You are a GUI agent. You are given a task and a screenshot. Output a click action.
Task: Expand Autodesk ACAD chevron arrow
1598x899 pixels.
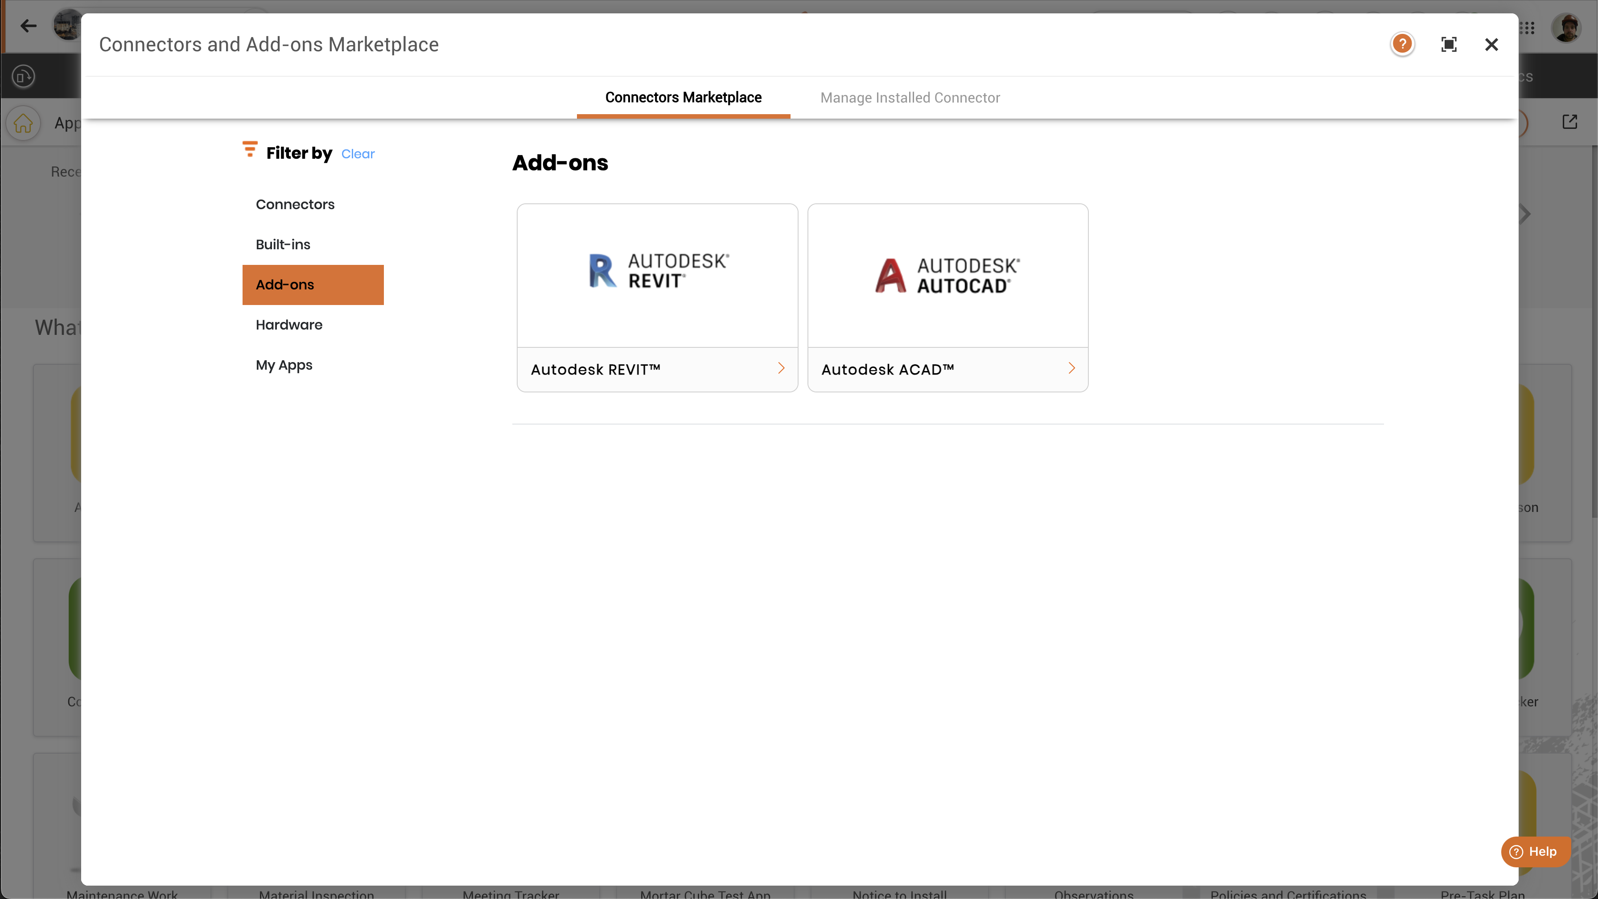[x=1071, y=368]
